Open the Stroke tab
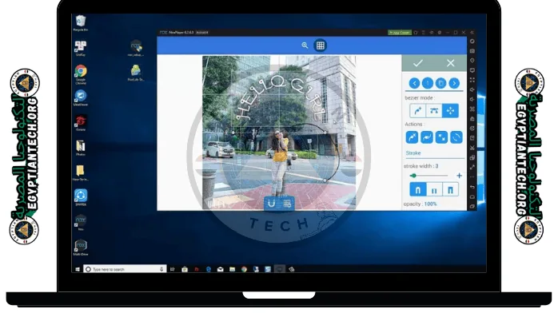Screen dimensions: 558x313 point(413,153)
